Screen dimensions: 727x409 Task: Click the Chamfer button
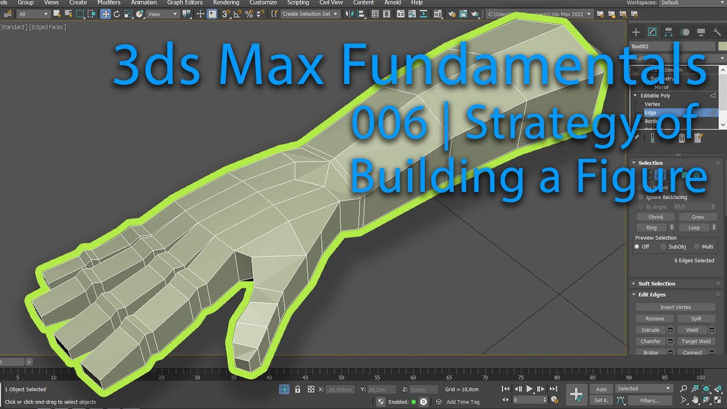click(x=651, y=341)
